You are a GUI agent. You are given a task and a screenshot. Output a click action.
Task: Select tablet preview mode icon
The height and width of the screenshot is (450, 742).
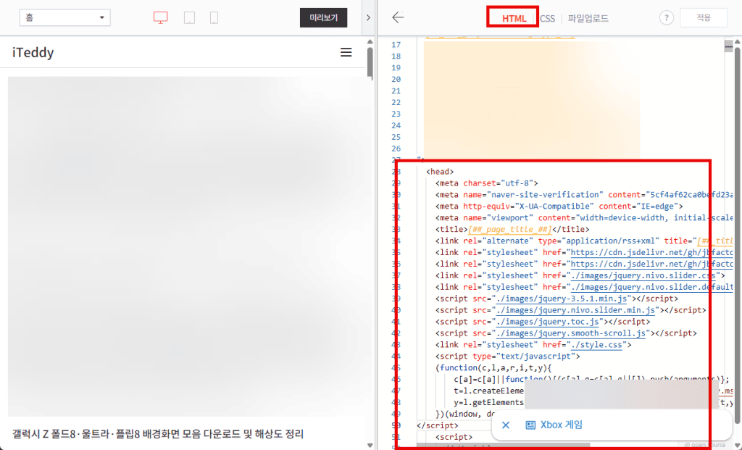coord(189,18)
